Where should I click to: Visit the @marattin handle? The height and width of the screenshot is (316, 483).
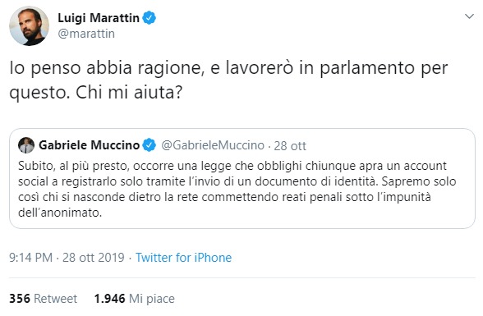[x=86, y=34]
